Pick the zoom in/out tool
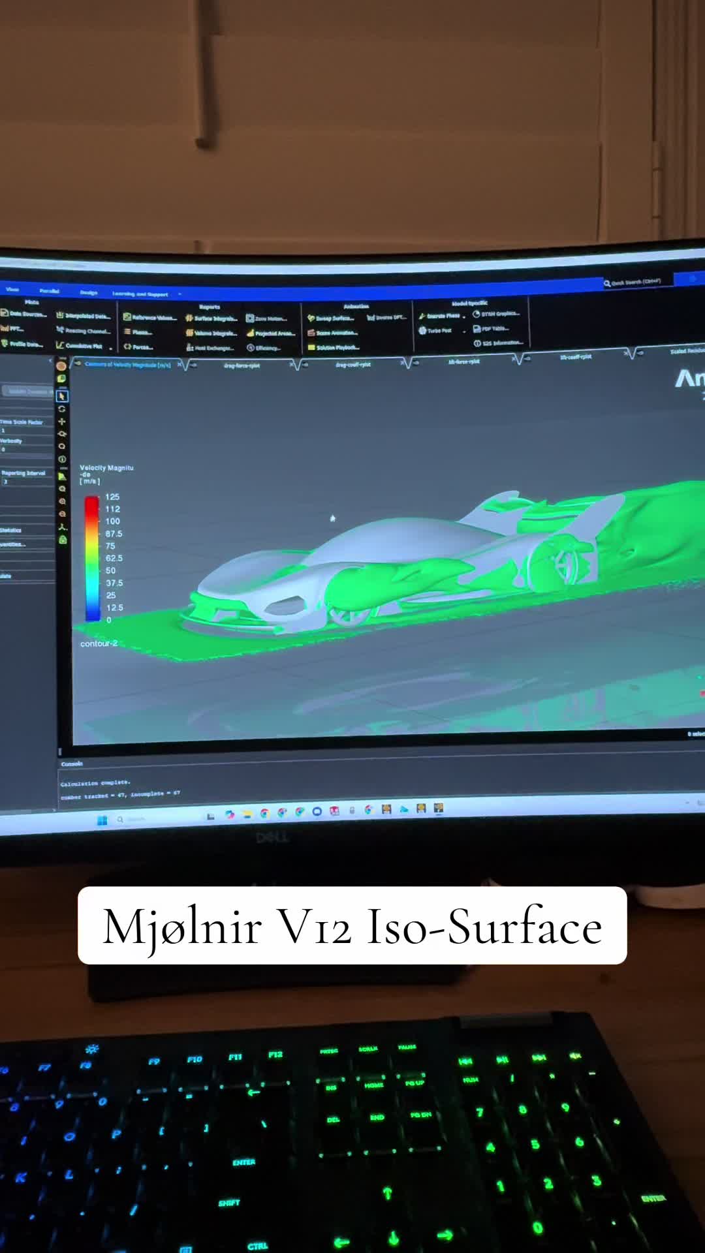Screen dimensions: 705x1253 [x=62, y=434]
